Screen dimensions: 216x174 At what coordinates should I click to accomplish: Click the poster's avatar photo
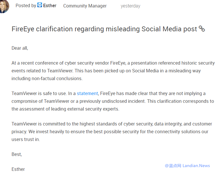coord(4,6)
